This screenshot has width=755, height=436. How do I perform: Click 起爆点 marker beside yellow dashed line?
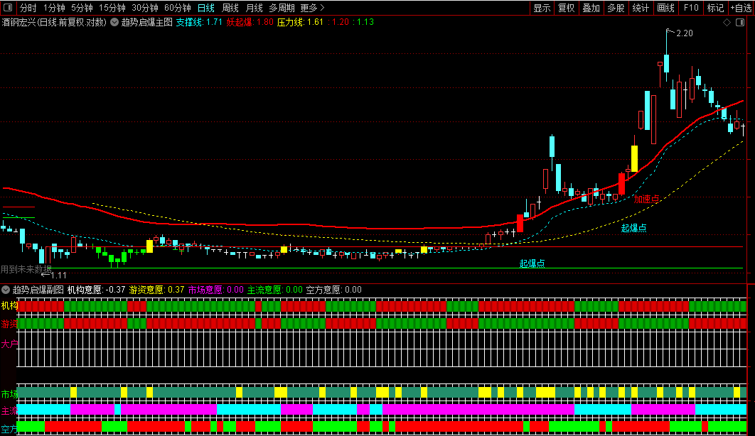coord(633,228)
